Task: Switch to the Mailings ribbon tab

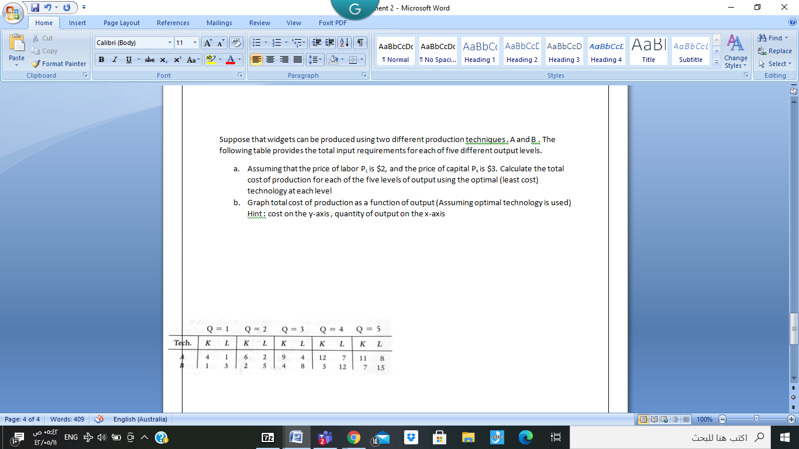Action: [x=219, y=23]
